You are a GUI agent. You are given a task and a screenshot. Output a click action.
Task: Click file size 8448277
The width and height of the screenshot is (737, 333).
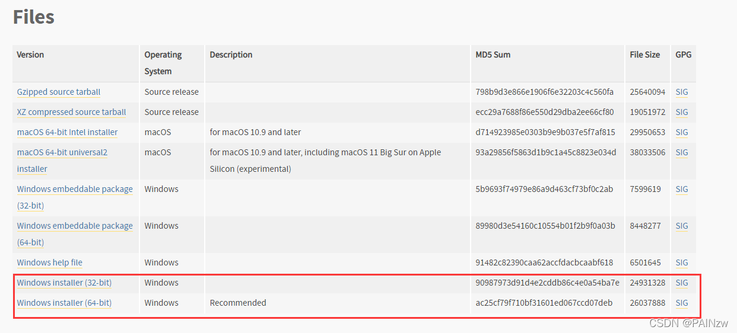click(646, 226)
